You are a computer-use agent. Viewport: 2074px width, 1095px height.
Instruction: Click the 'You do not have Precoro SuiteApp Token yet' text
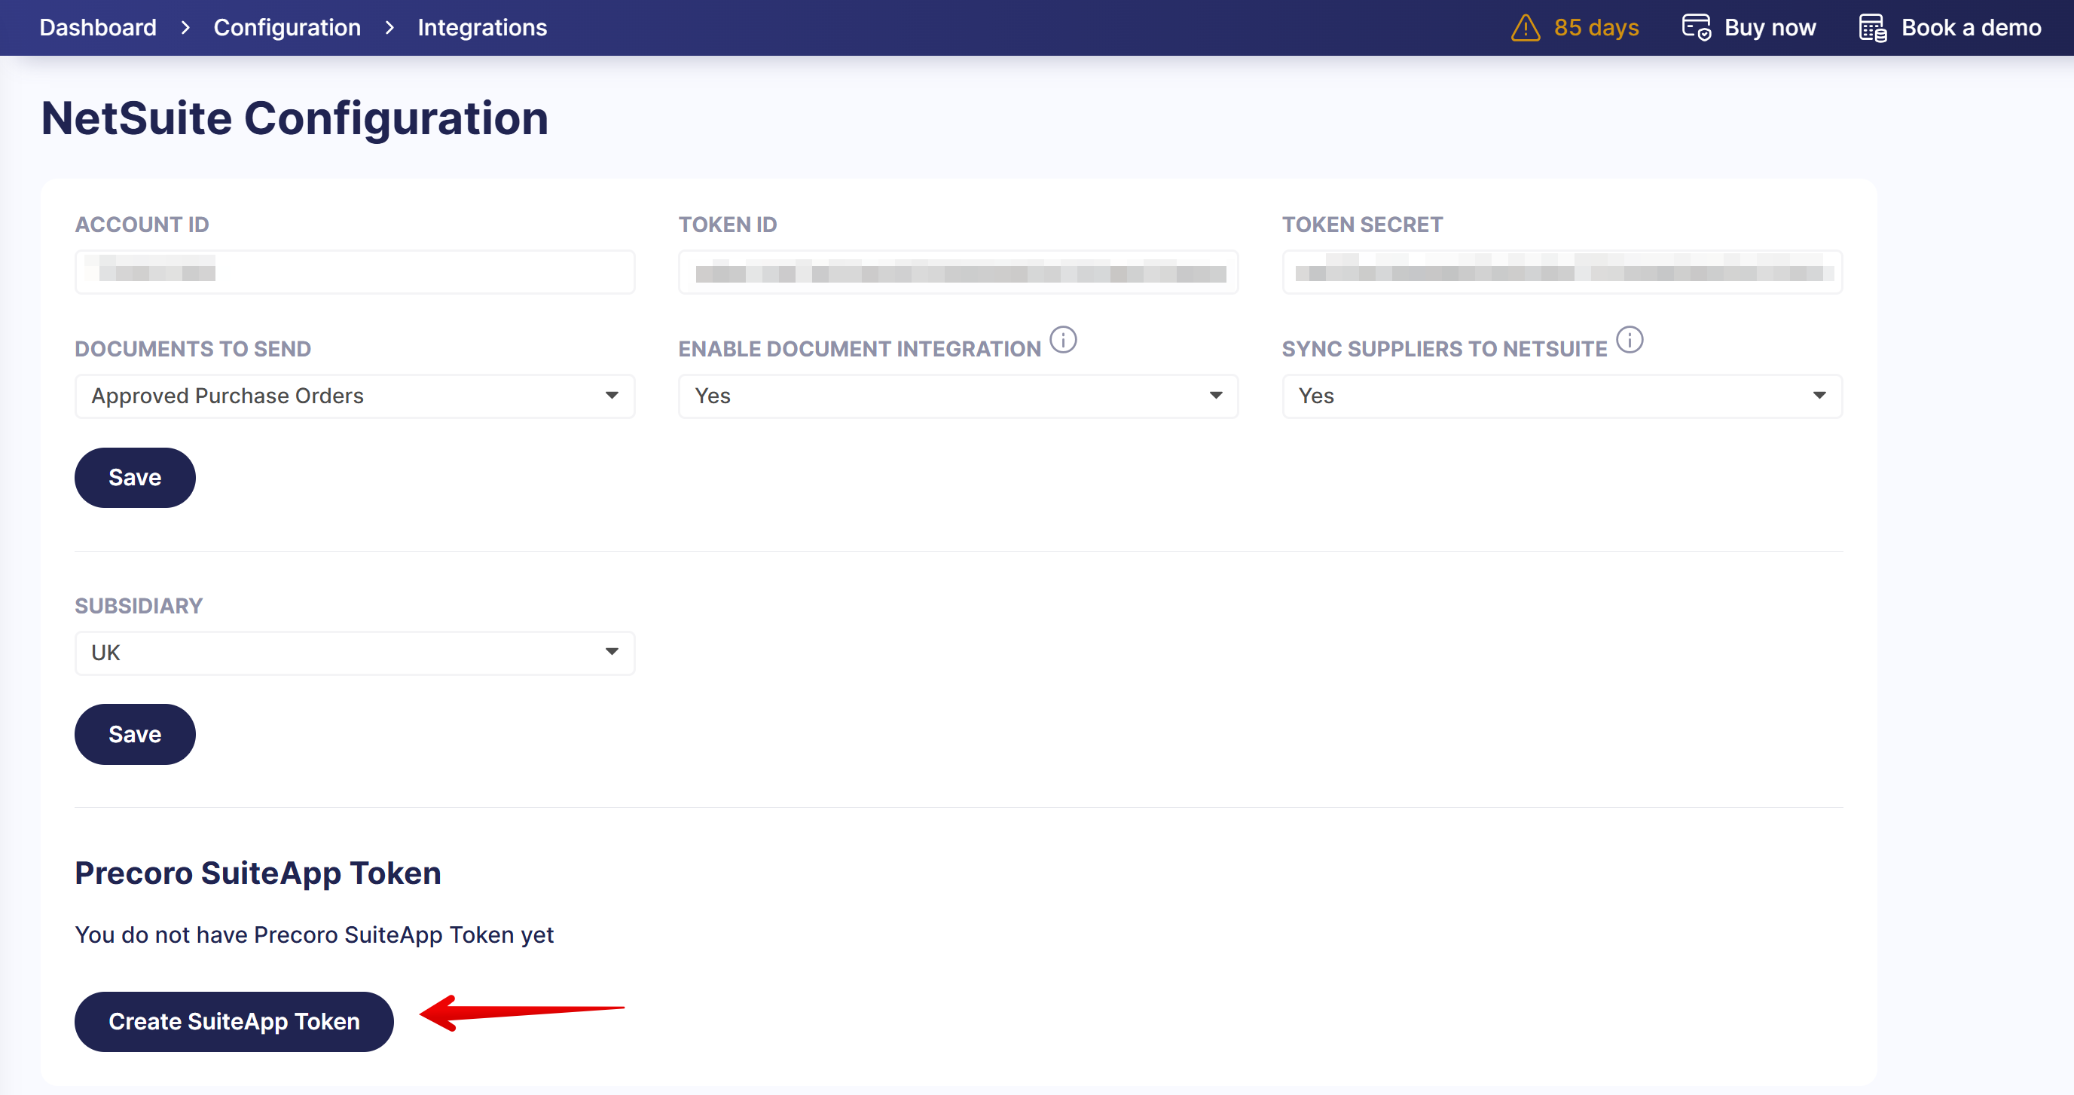point(314,934)
